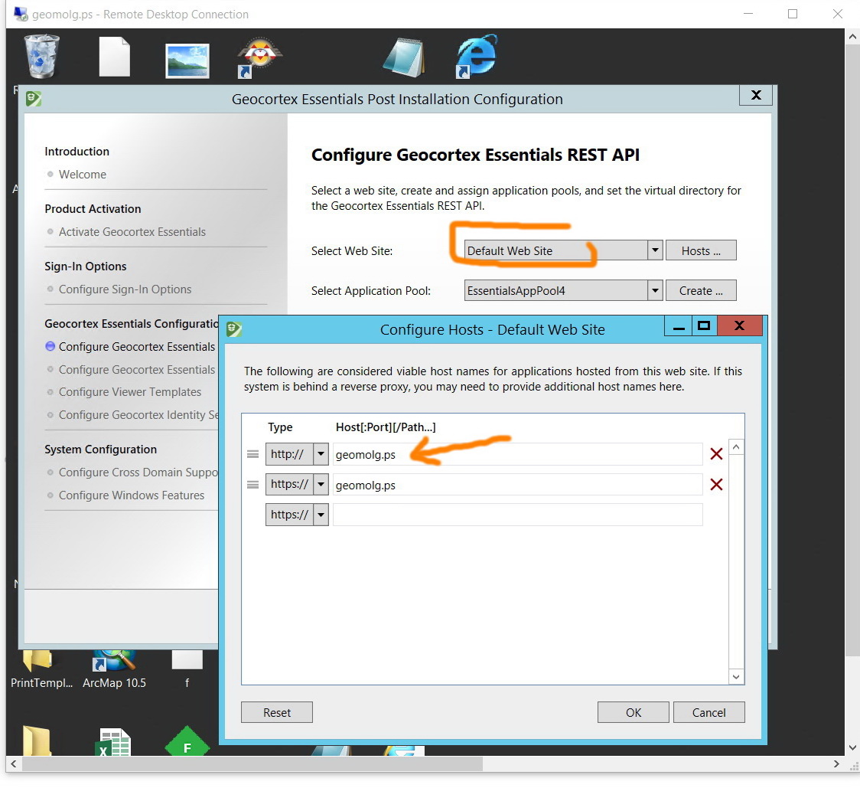Confirm with OK in Configure Hosts
The image size is (860, 788).
[633, 712]
